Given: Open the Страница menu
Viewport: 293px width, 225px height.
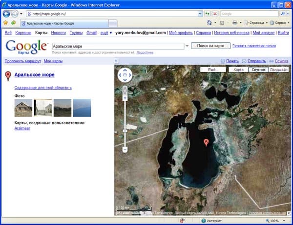Looking at the screenshot, I should coord(255,23).
